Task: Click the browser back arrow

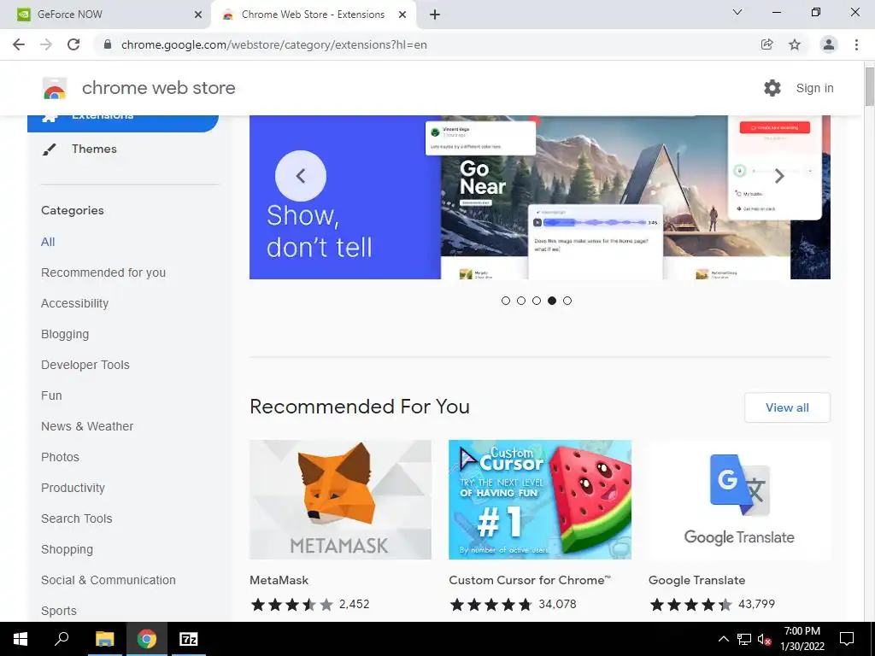Action: [19, 44]
